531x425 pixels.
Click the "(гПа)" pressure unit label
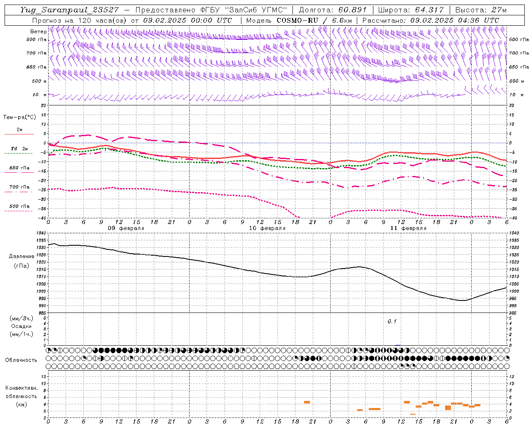click(x=22, y=266)
